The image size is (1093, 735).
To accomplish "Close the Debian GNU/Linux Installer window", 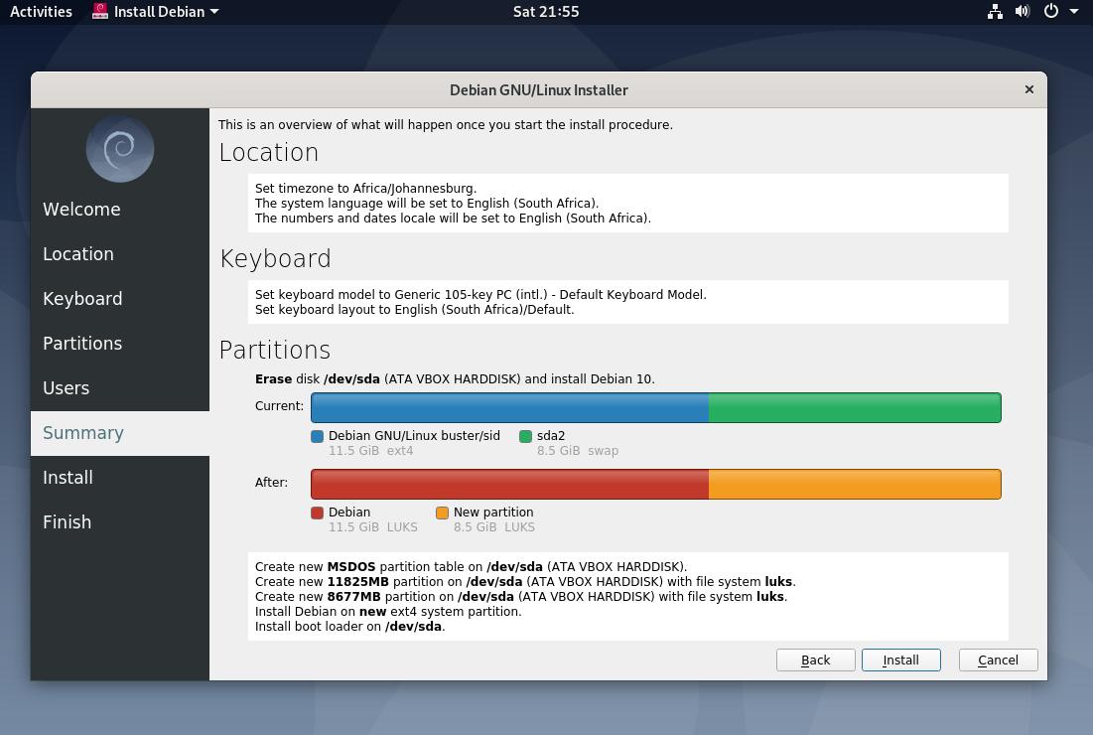I will point(1028,89).
